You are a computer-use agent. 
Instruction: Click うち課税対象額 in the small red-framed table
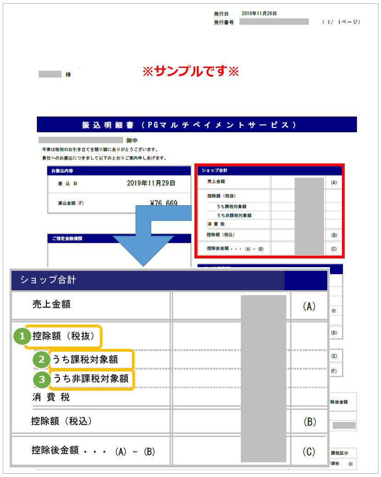point(232,207)
